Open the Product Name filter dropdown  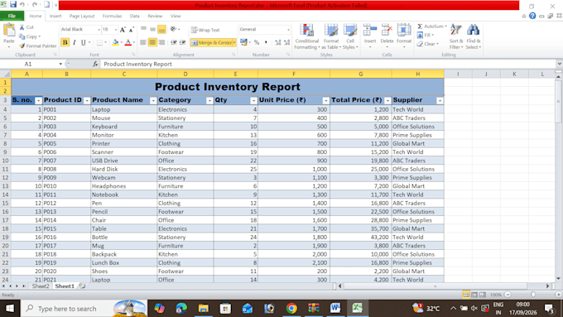click(153, 101)
